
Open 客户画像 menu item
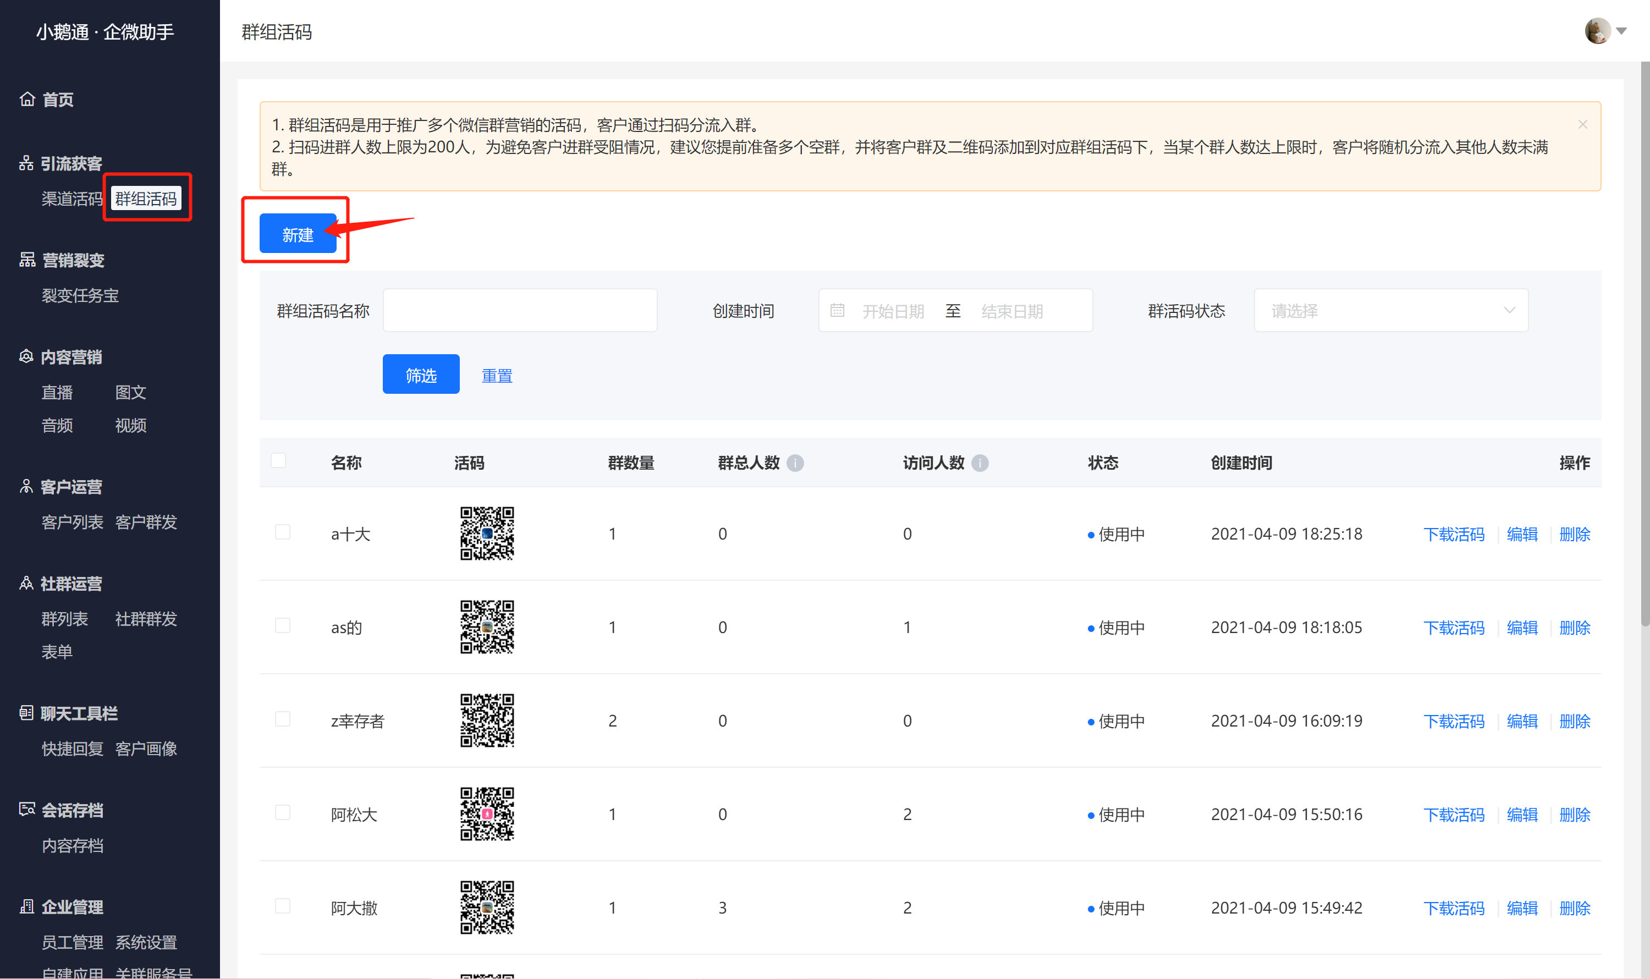coord(146,749)
